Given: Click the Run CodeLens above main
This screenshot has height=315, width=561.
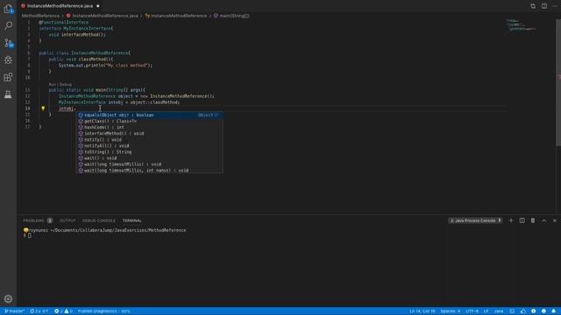Looking at the screenshot, I should tap(53, 85).
